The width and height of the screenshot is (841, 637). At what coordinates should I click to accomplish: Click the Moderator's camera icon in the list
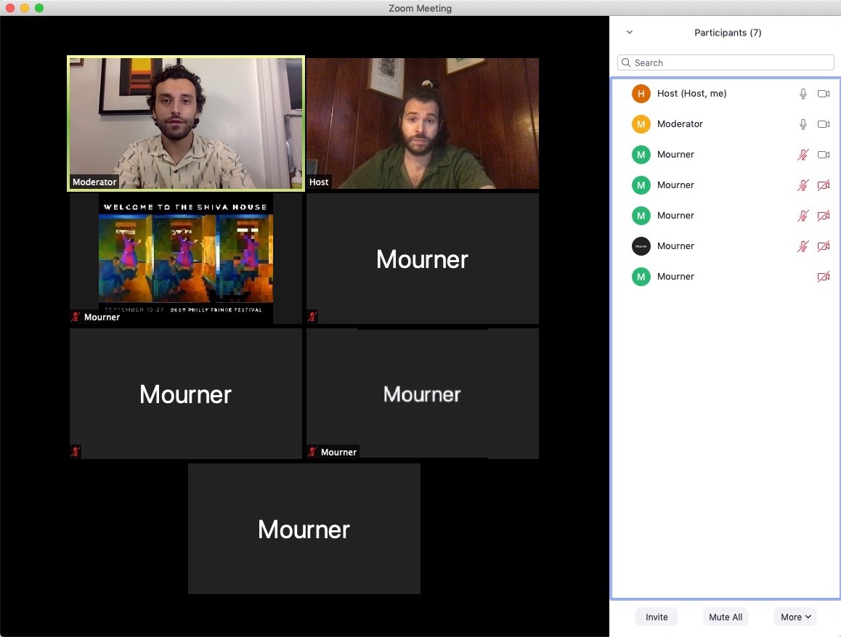point(824,124)
